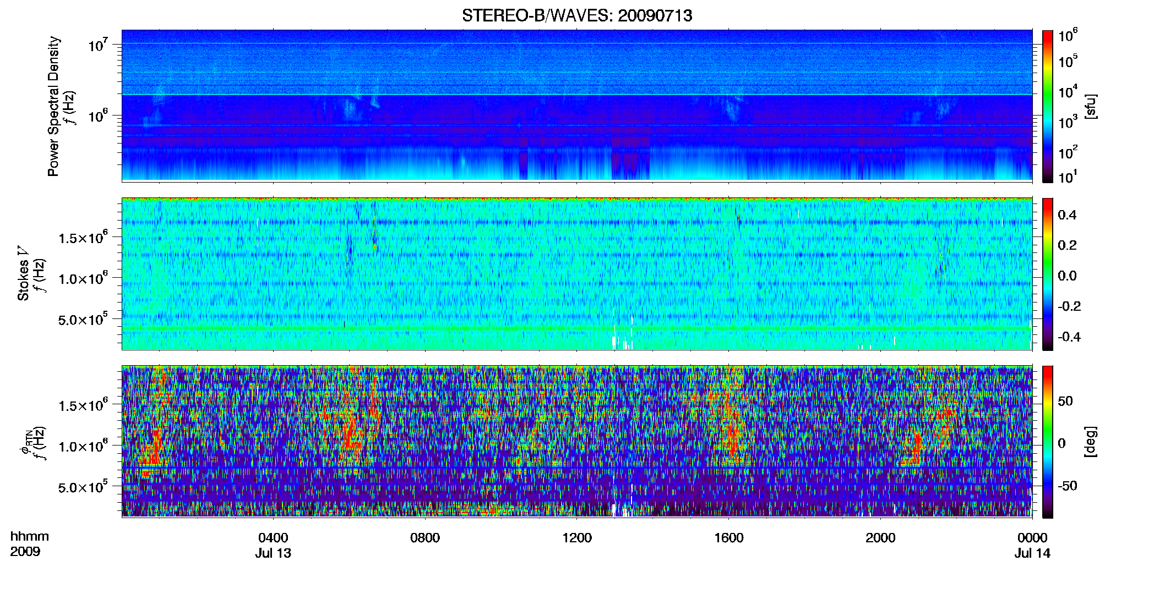Click the 10^3 color bar label

[x=1068, y=122]
